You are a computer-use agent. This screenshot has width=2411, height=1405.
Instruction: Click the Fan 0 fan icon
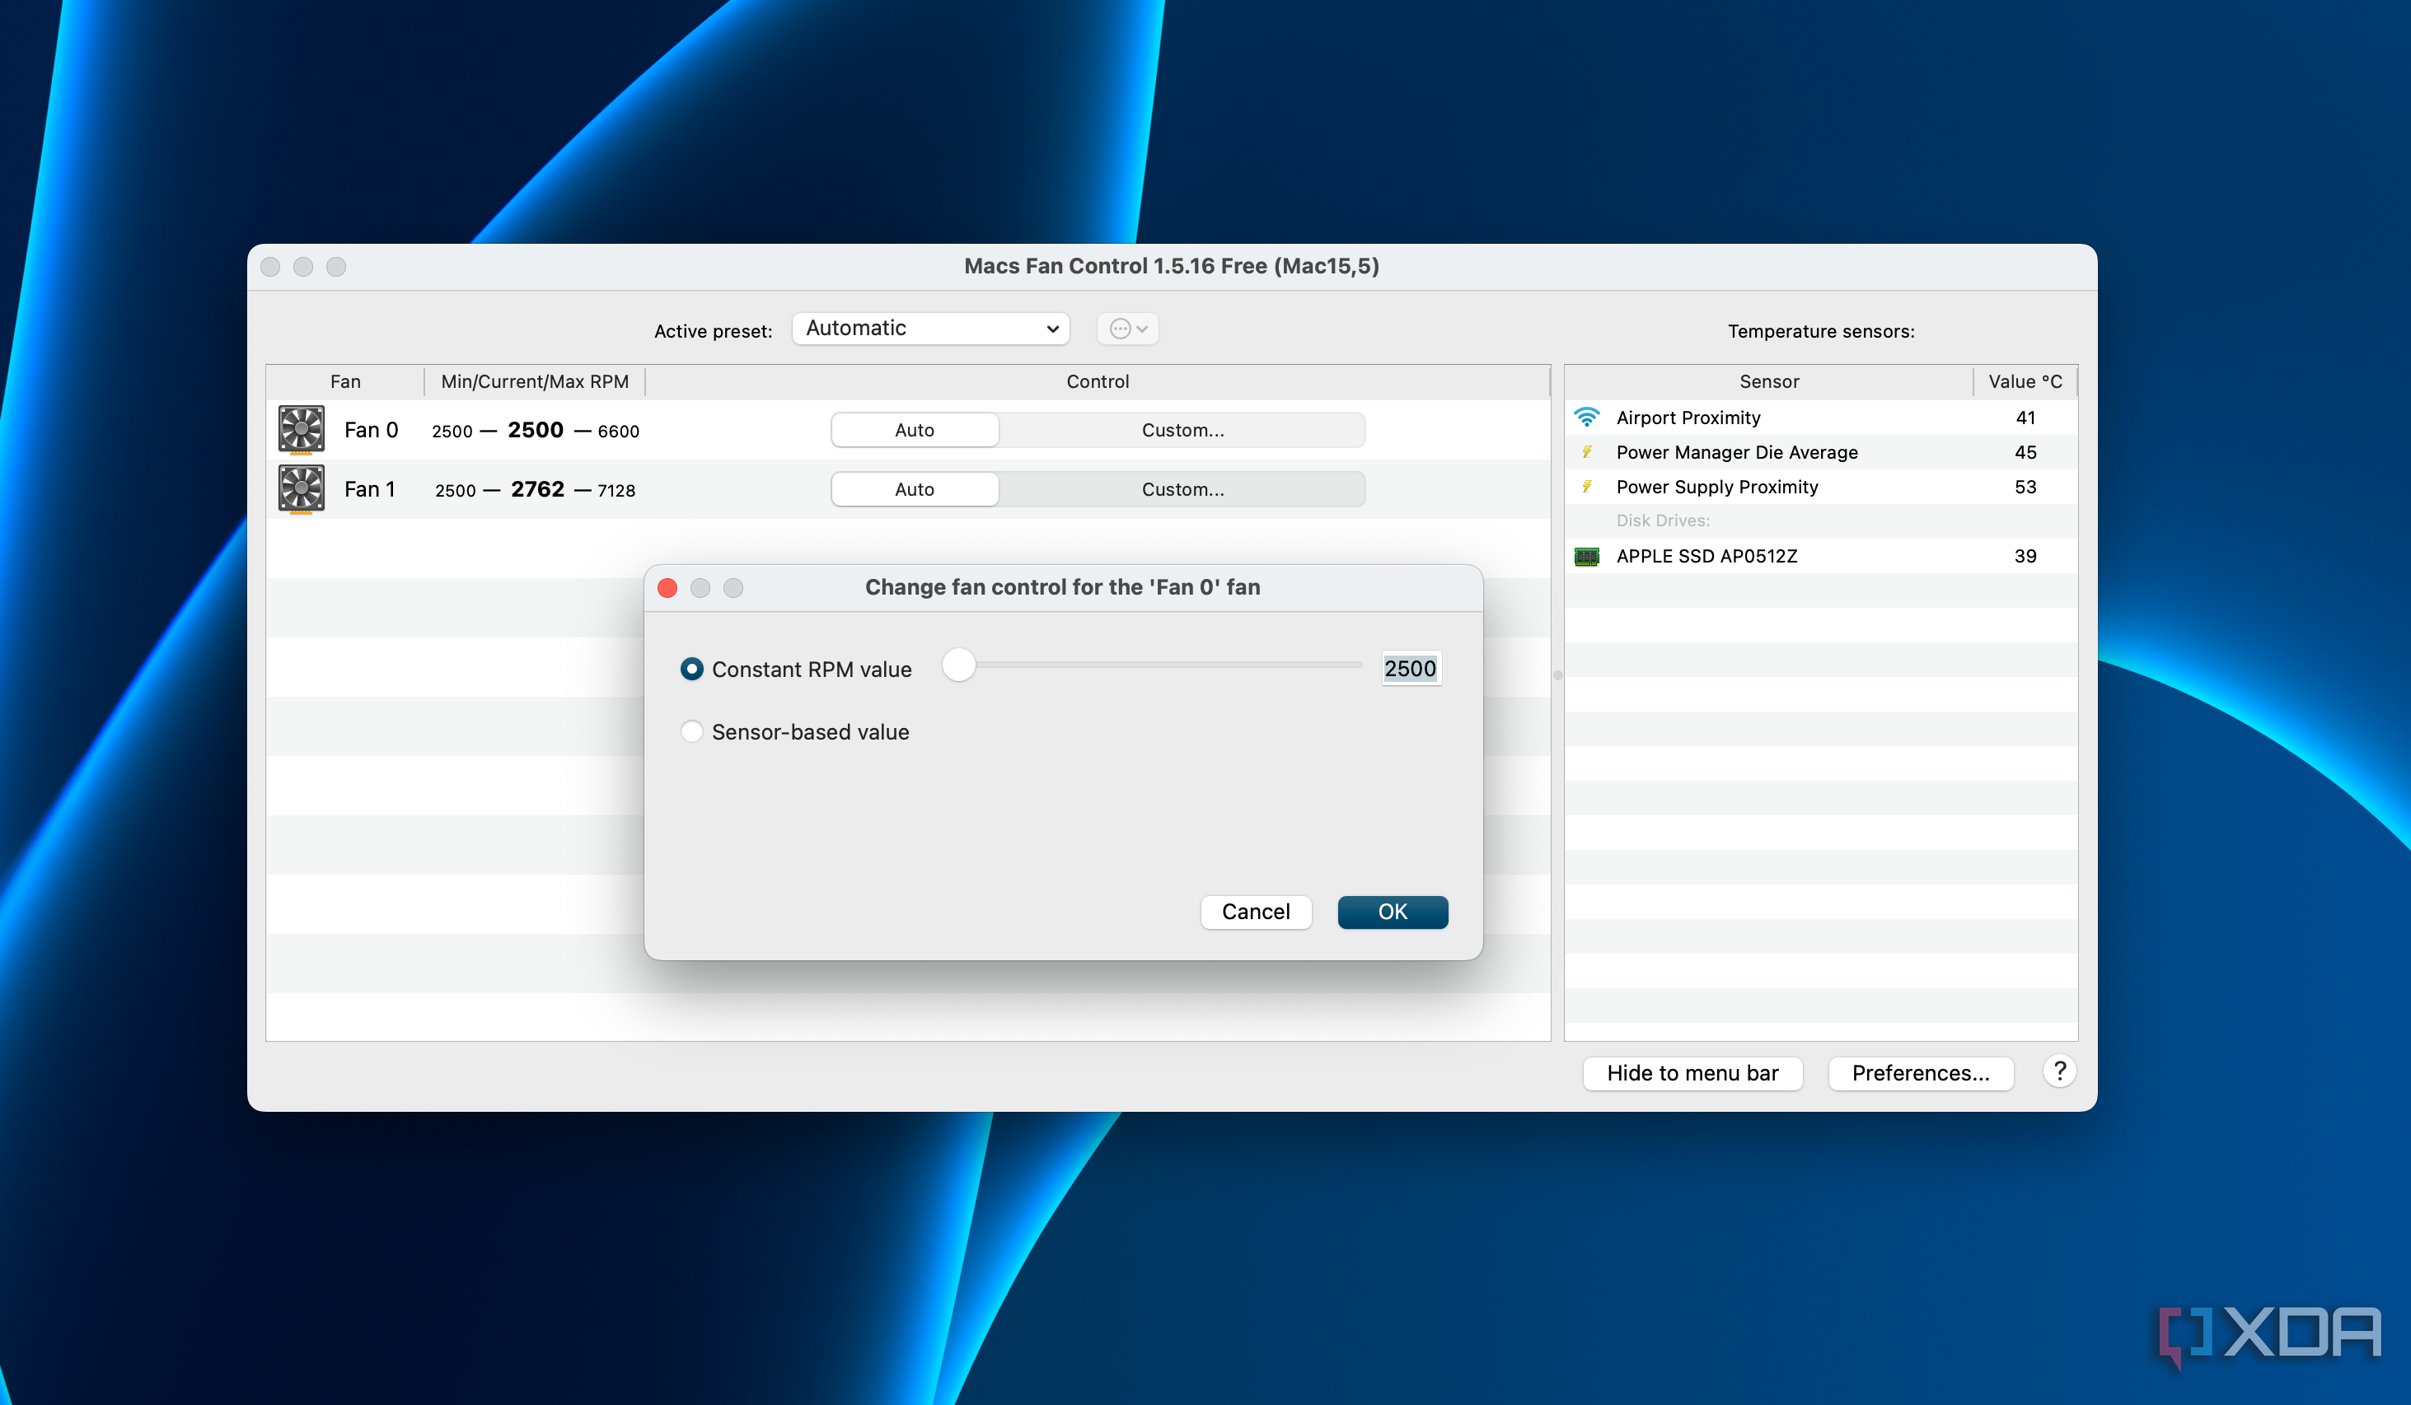point(302,429)
